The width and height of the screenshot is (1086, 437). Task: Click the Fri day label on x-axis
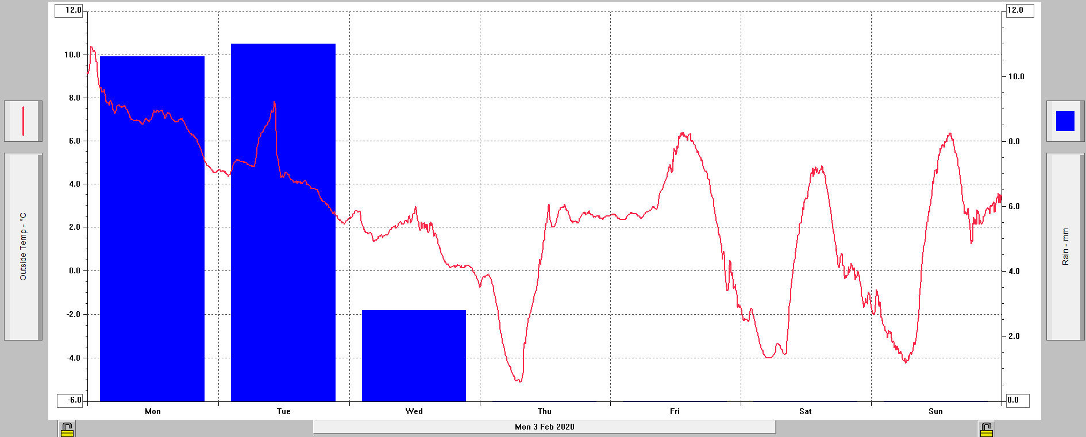click(x=675, y=411)
